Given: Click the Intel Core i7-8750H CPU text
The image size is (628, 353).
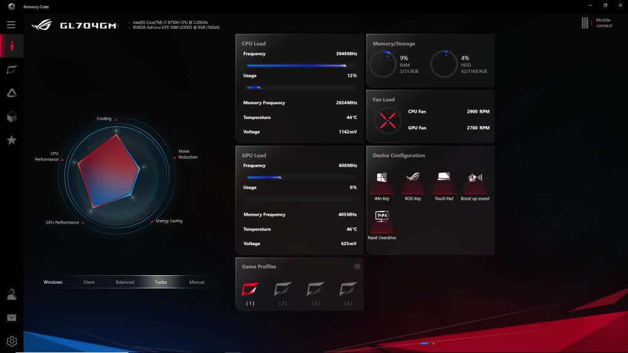Looking at the screenshot, I should (170, 23).
